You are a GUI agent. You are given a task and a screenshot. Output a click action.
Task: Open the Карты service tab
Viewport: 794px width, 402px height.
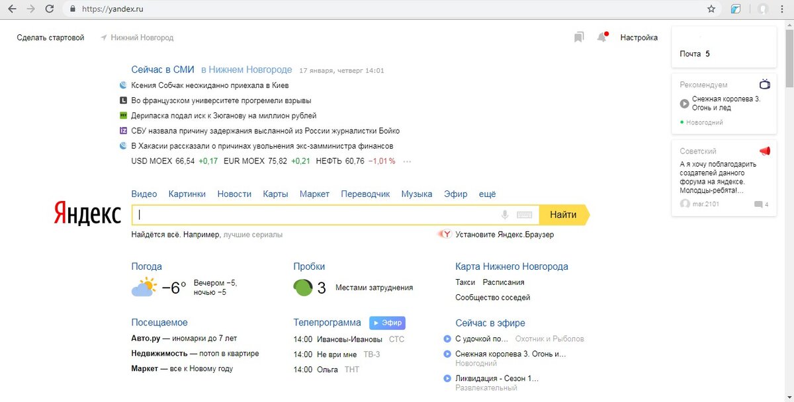[x=275, y=194]
